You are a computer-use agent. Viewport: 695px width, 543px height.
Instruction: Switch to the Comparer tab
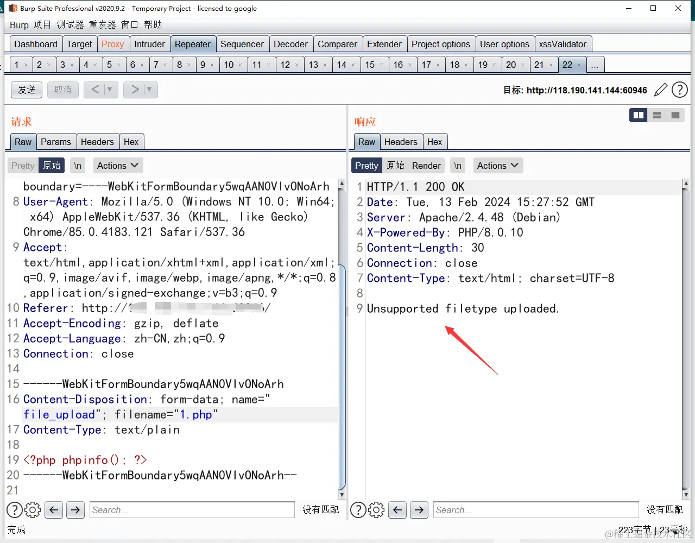337,44
